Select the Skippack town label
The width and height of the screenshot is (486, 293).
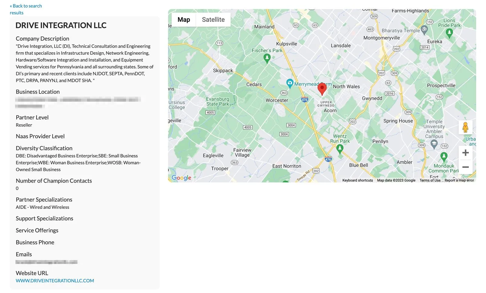tap(223, 71)
